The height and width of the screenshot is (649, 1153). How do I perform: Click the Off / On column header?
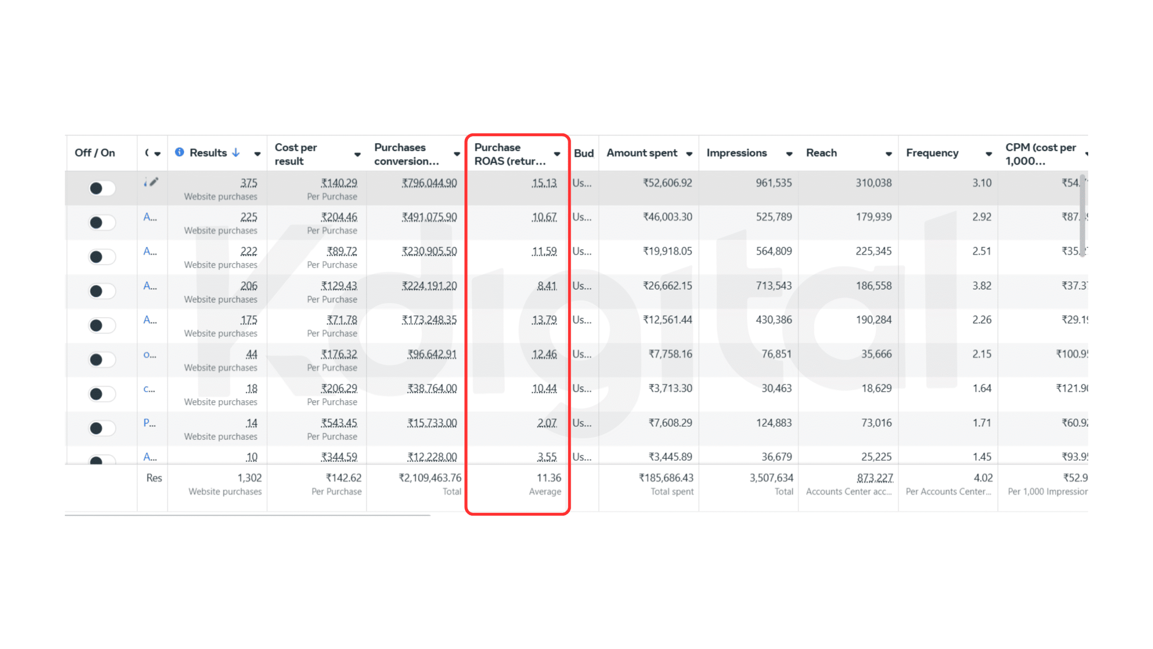coord(95,153)
